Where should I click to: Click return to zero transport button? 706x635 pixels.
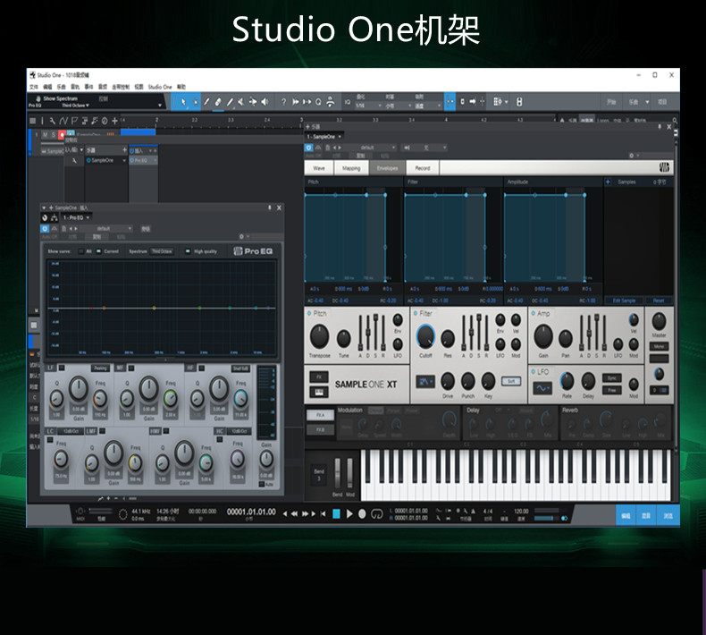323,513
